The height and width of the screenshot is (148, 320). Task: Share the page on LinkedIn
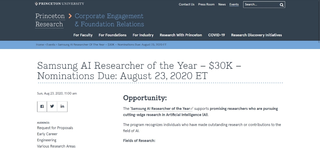pyautogui.click(x=62, y=106)
